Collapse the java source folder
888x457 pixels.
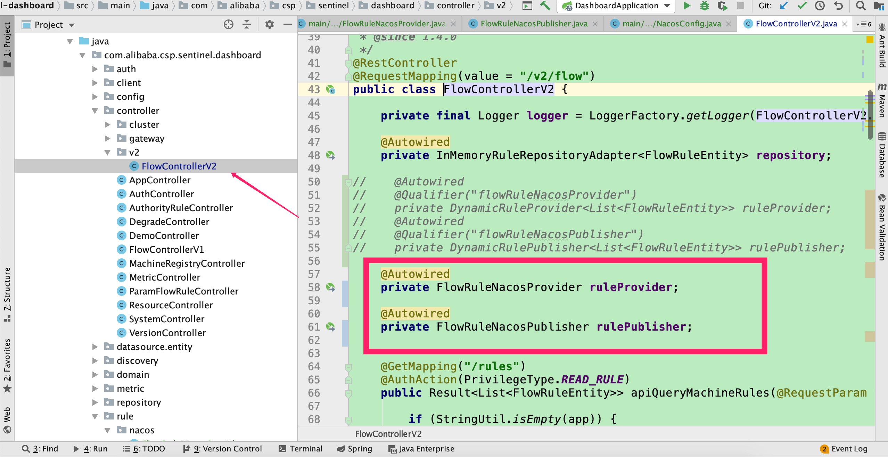point(70,41)
